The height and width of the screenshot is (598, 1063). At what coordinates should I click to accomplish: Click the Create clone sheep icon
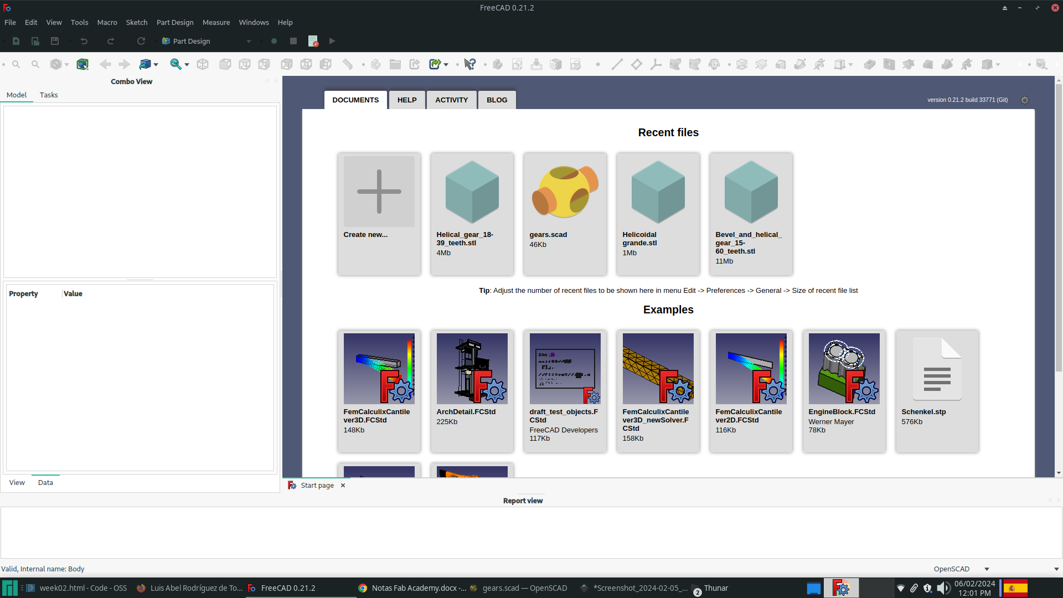click(x=714, y=64)
